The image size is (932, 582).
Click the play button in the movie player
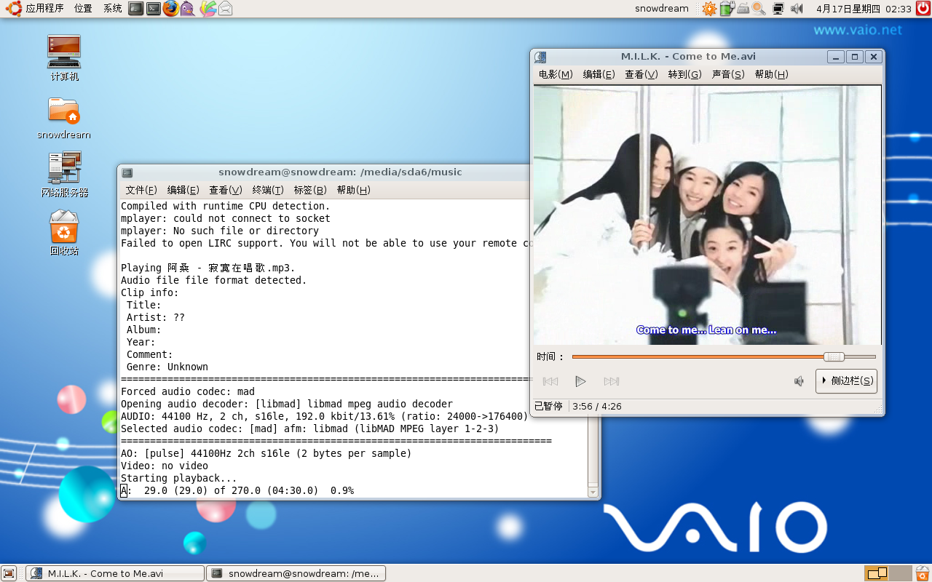coord(580,381)
